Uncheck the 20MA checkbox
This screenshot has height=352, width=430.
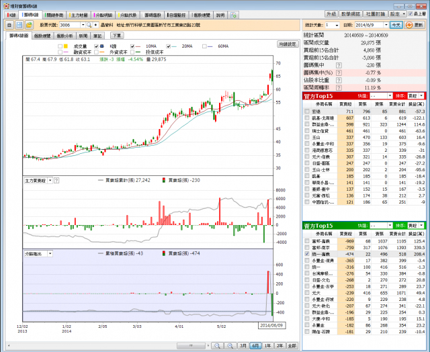pyautogui.click(x=169, y=46)
